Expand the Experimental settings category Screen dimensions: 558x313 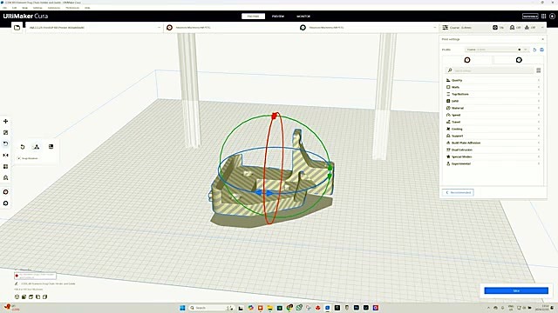tap(493, 163)
